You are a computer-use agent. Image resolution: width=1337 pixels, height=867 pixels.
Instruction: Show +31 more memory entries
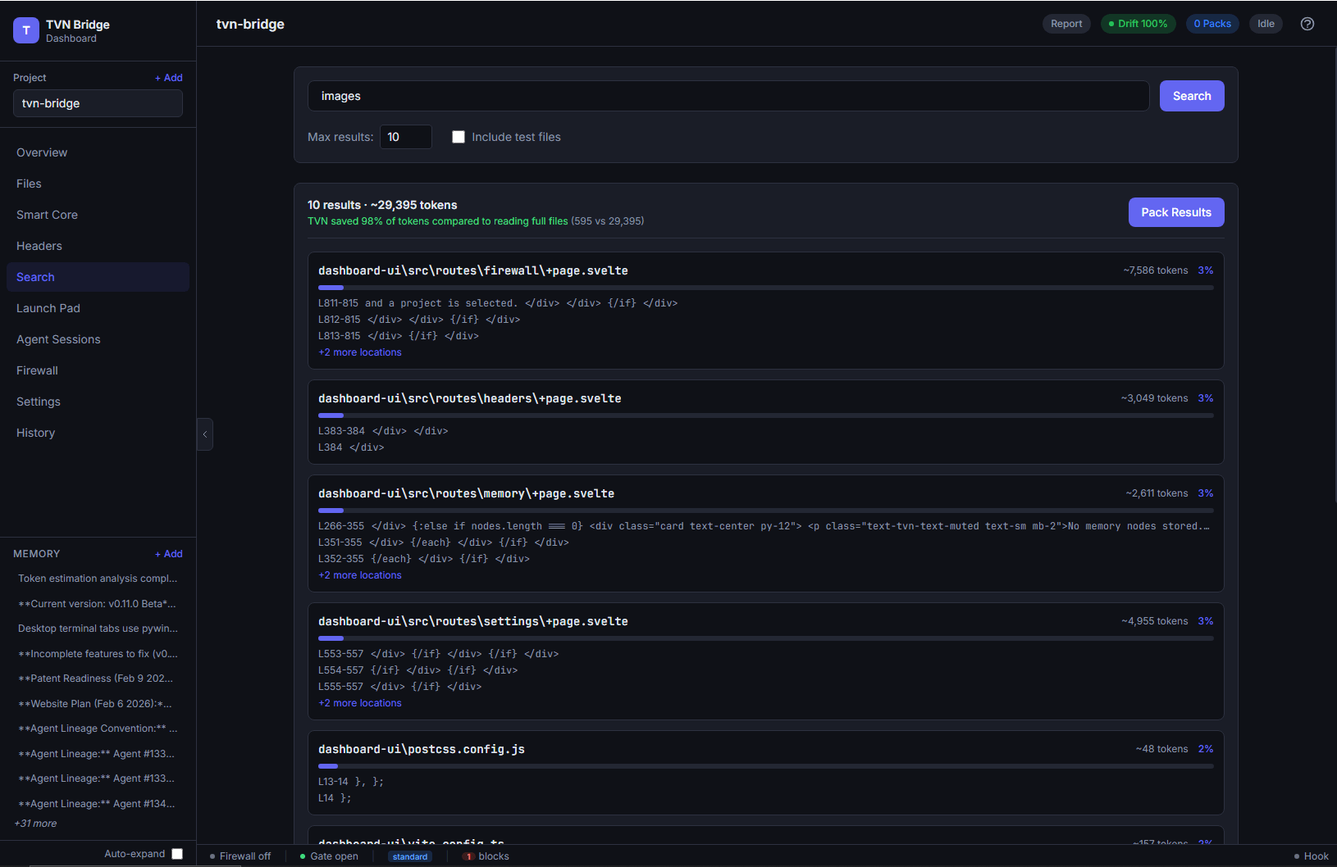point(35,823)
